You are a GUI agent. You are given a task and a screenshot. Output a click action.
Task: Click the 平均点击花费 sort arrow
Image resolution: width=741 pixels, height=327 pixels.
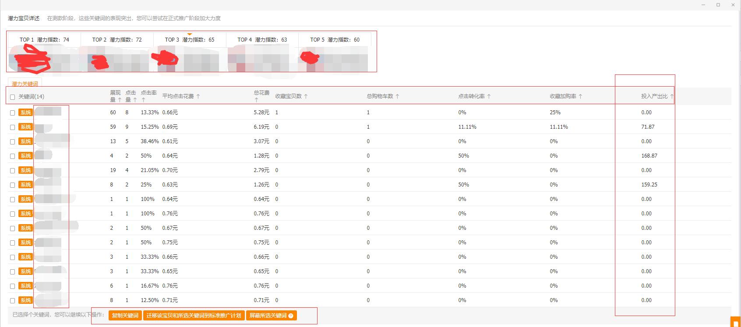click(198, 96)
